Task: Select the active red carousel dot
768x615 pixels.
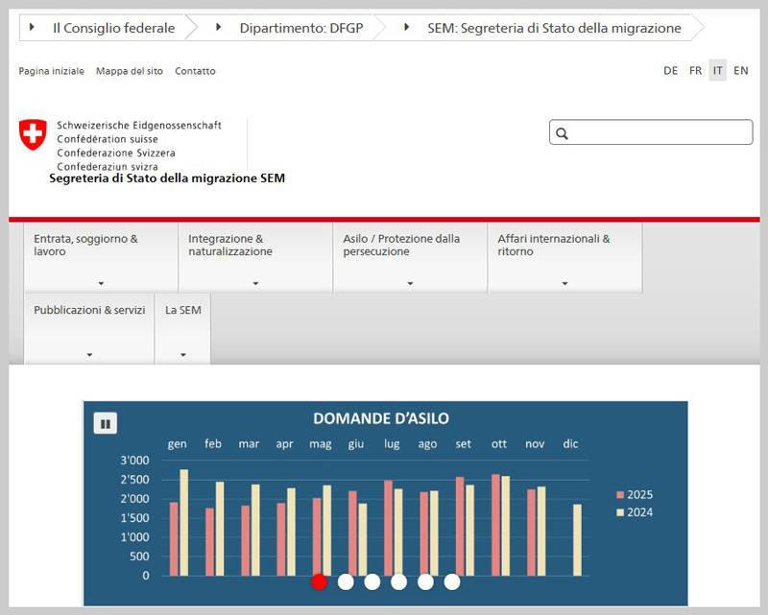Action: (x=319, y=581)
